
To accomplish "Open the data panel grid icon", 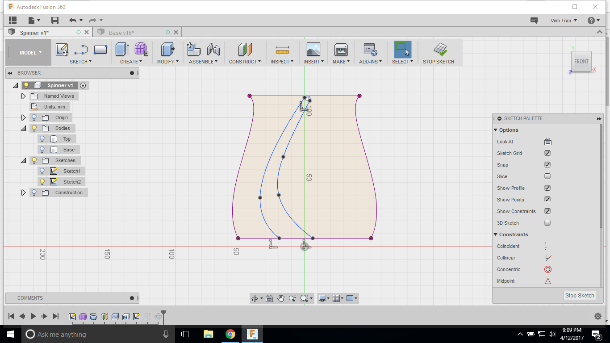I will [x=13, y=21].
